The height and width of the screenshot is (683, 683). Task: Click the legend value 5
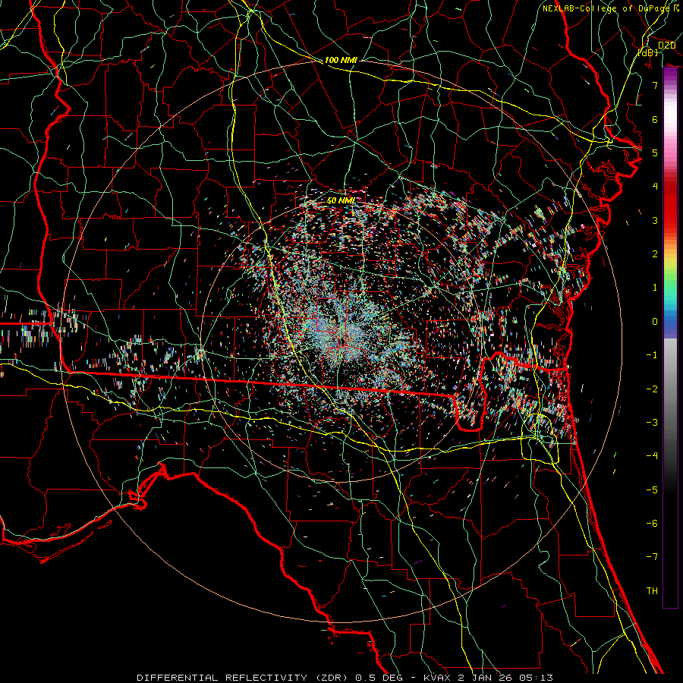pos(655,153)
